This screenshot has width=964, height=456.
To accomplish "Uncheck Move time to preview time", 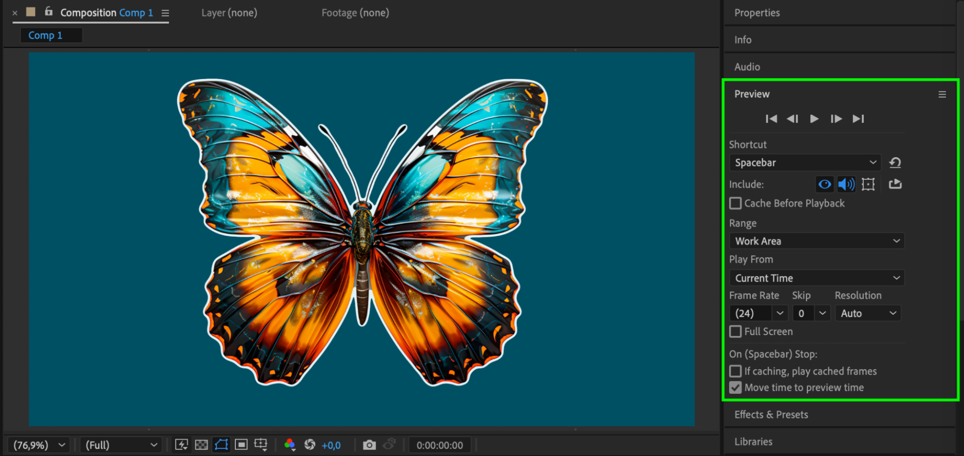I will click(x=735, y=388).
